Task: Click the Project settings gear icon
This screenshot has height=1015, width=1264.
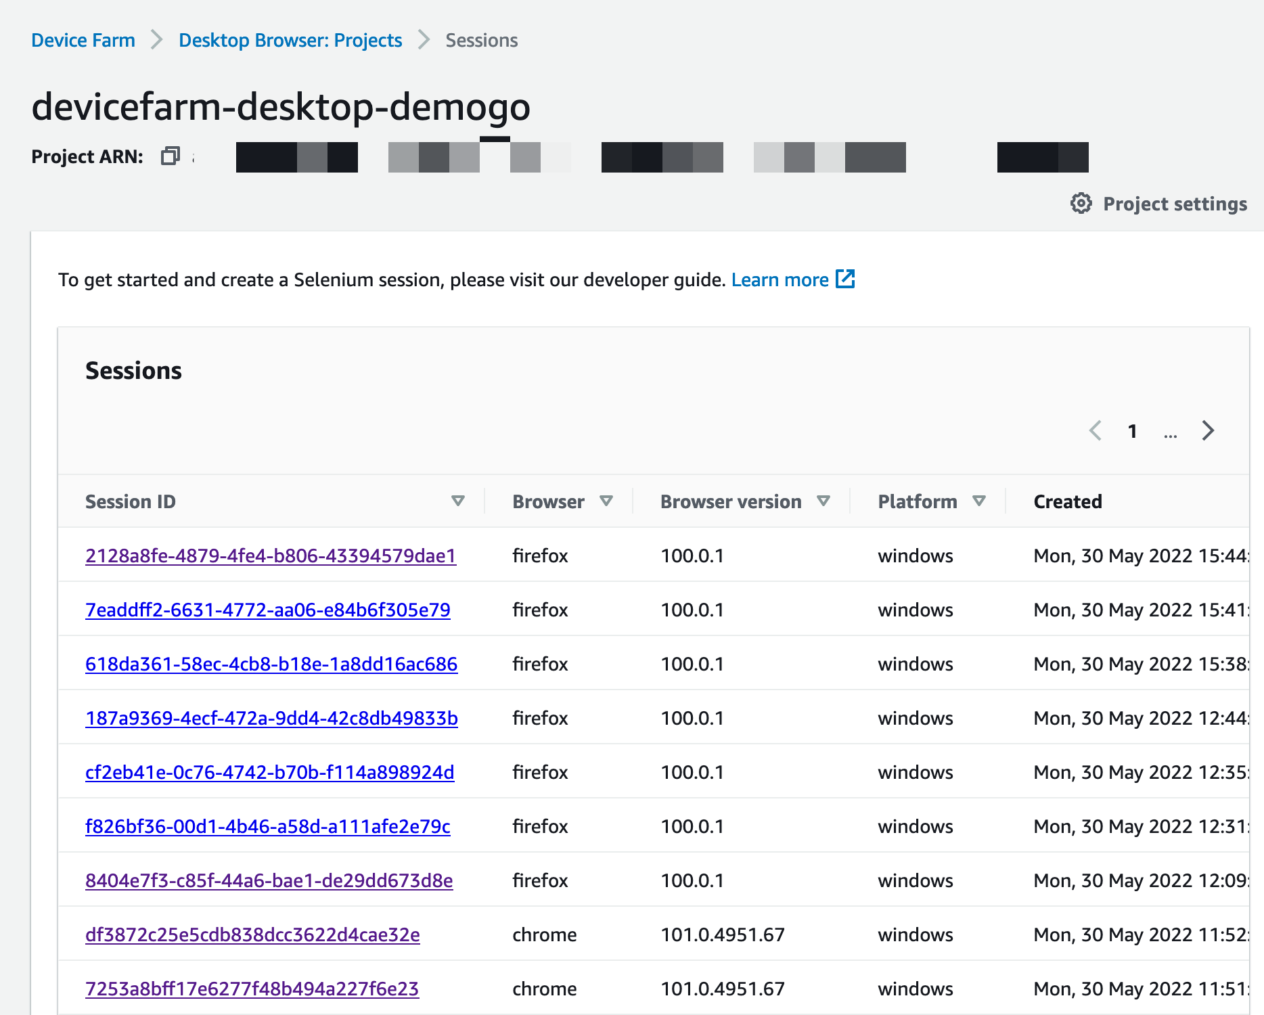Action: (x=1081, y=204)
